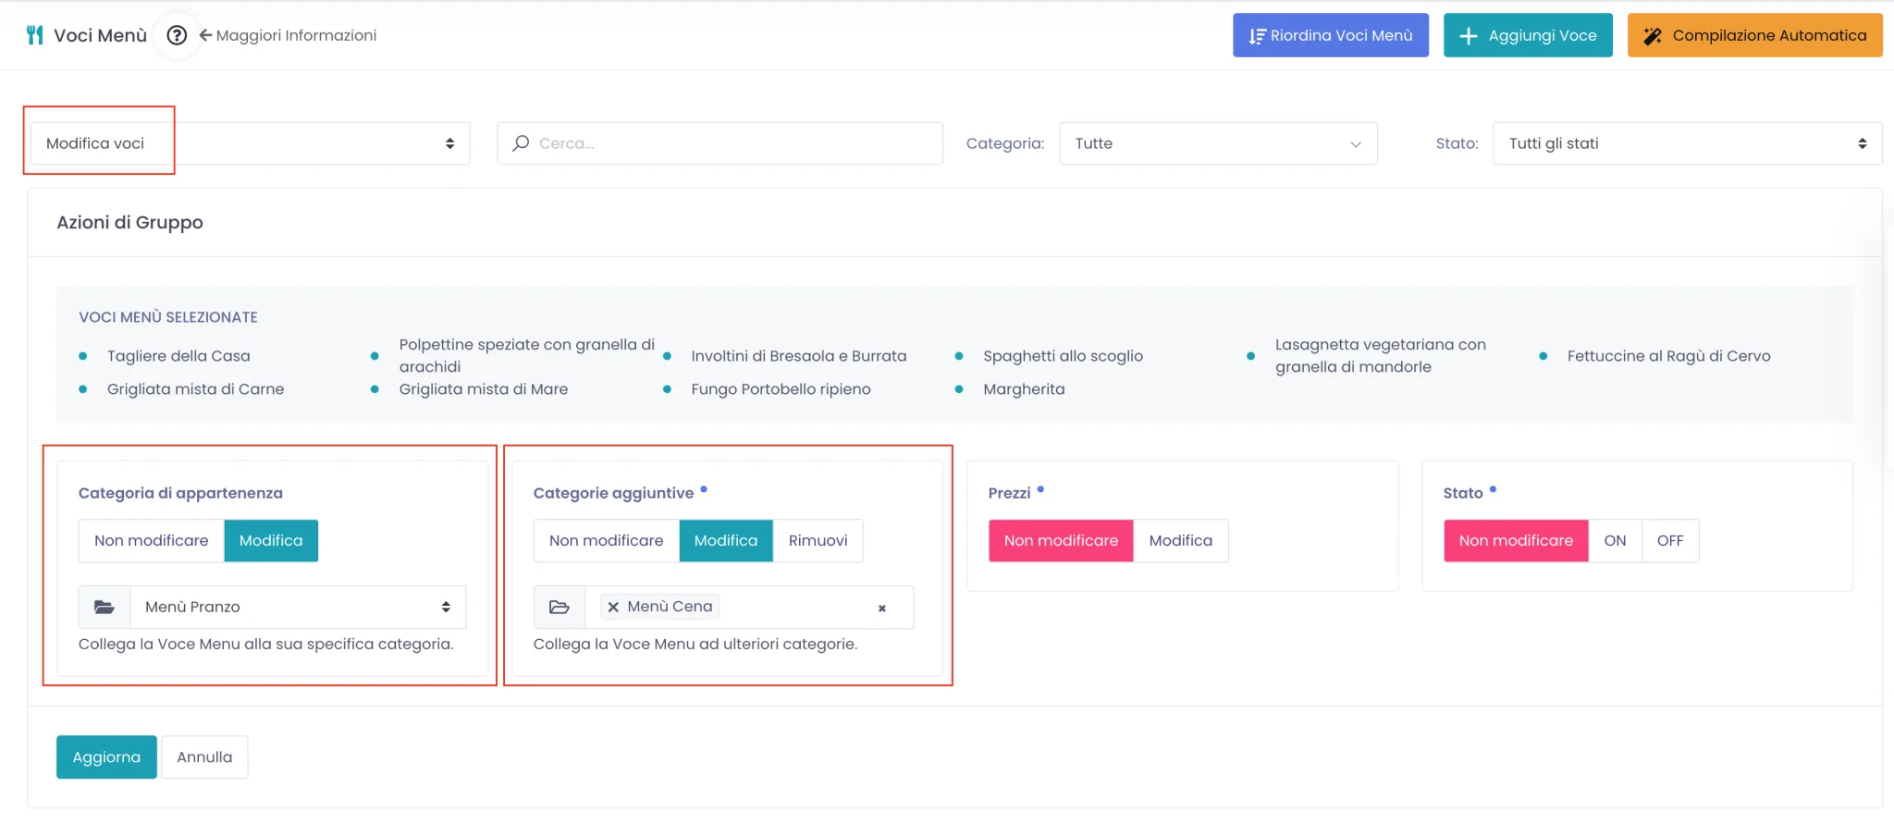This screenshot has width=1894, height=824.
Task: Select Rimuovi under Categorie aggiuntive
Action: pos(818,541)
